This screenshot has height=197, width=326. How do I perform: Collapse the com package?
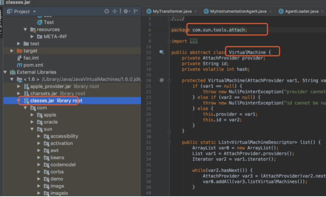click(x=25, y=108)
